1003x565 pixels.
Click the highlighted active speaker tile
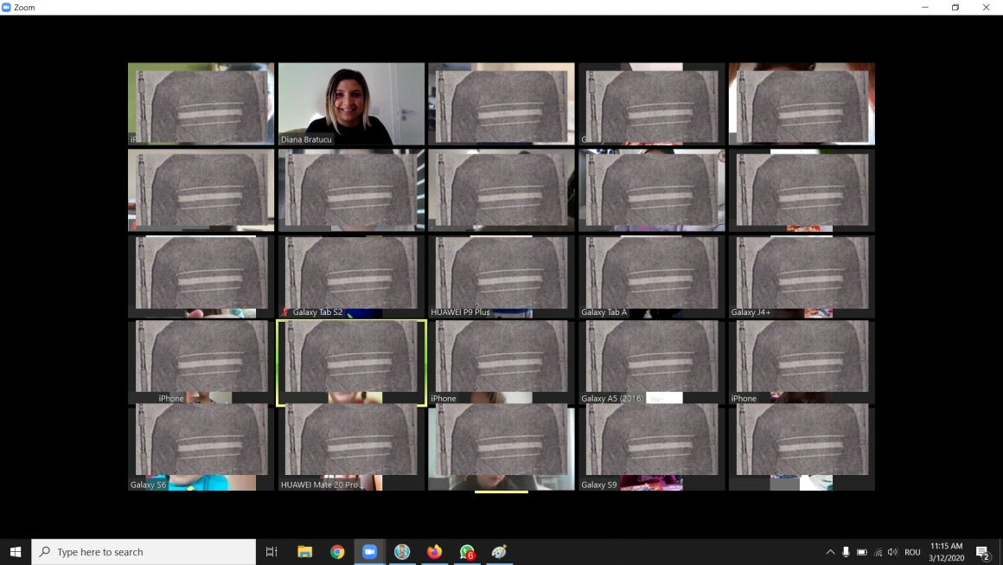(351, 363)
